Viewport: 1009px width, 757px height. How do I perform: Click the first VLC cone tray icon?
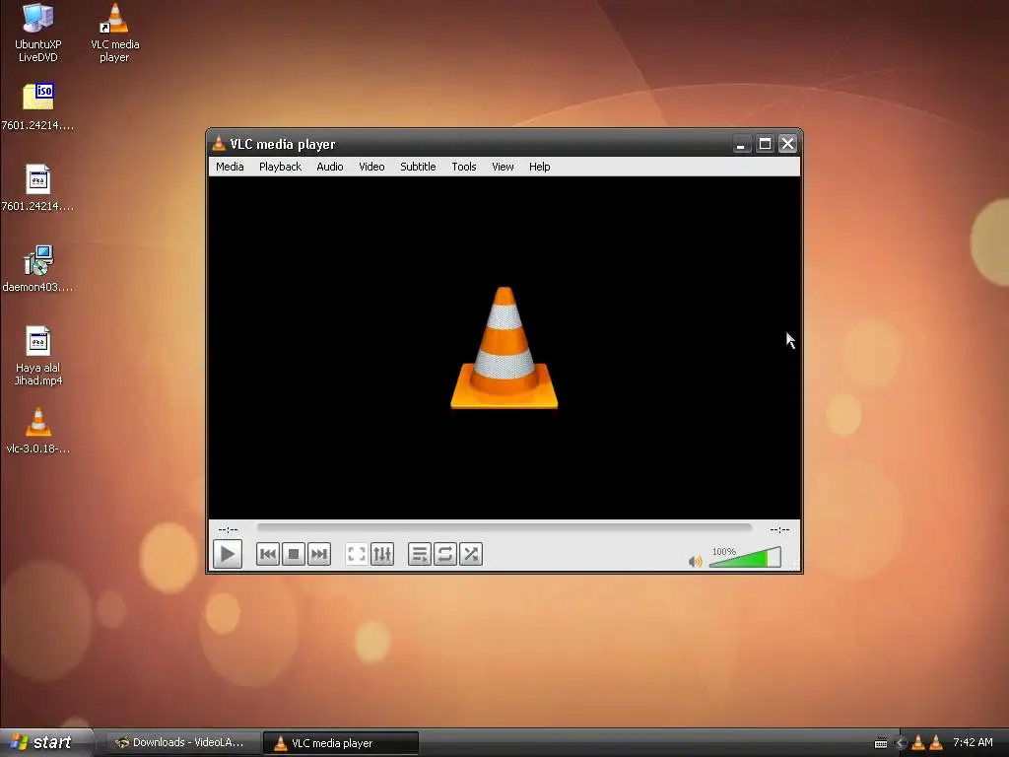coord(918,742)
